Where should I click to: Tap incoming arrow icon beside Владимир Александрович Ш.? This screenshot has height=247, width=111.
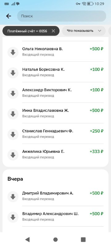click(x=13, y=217)
